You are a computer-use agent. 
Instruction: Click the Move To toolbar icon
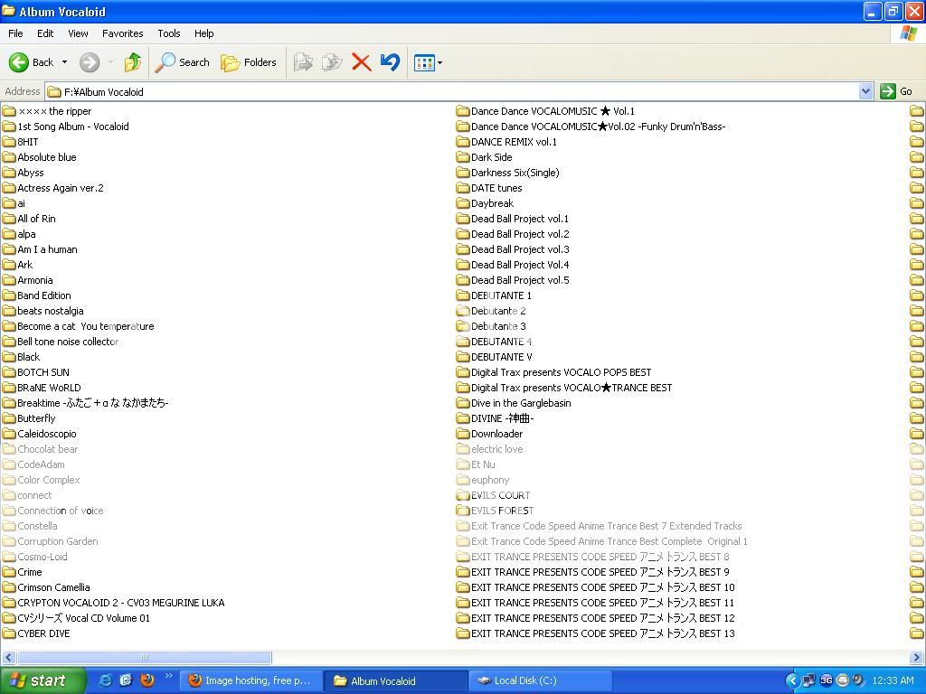[303, 62]
